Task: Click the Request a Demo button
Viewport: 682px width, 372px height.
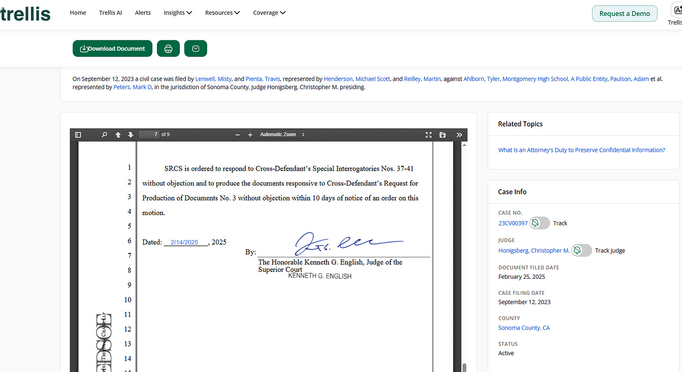Action: pyautogui.click(x=624, y=14)
